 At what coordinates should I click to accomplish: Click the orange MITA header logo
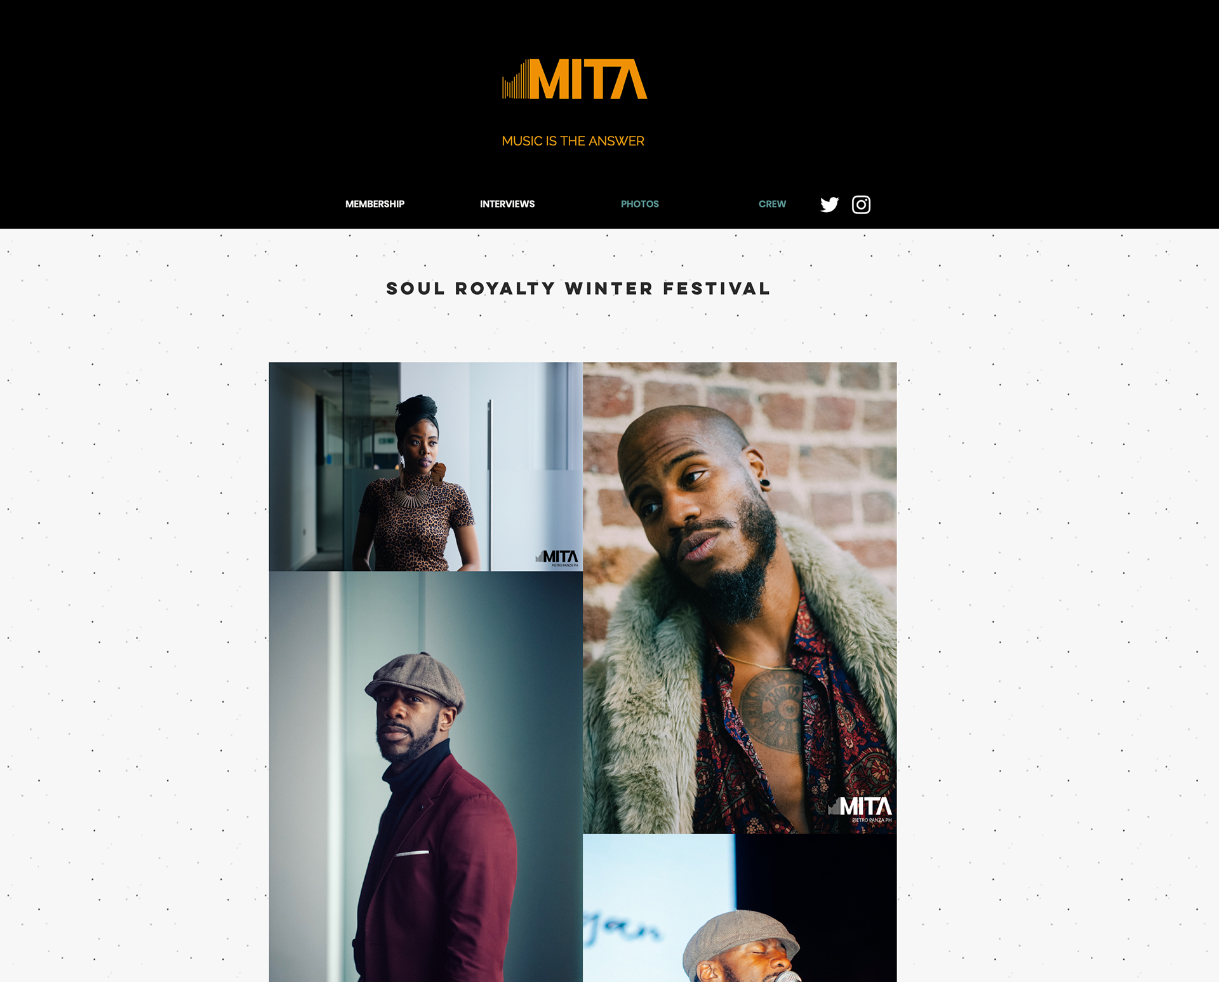tap(575, 79)
